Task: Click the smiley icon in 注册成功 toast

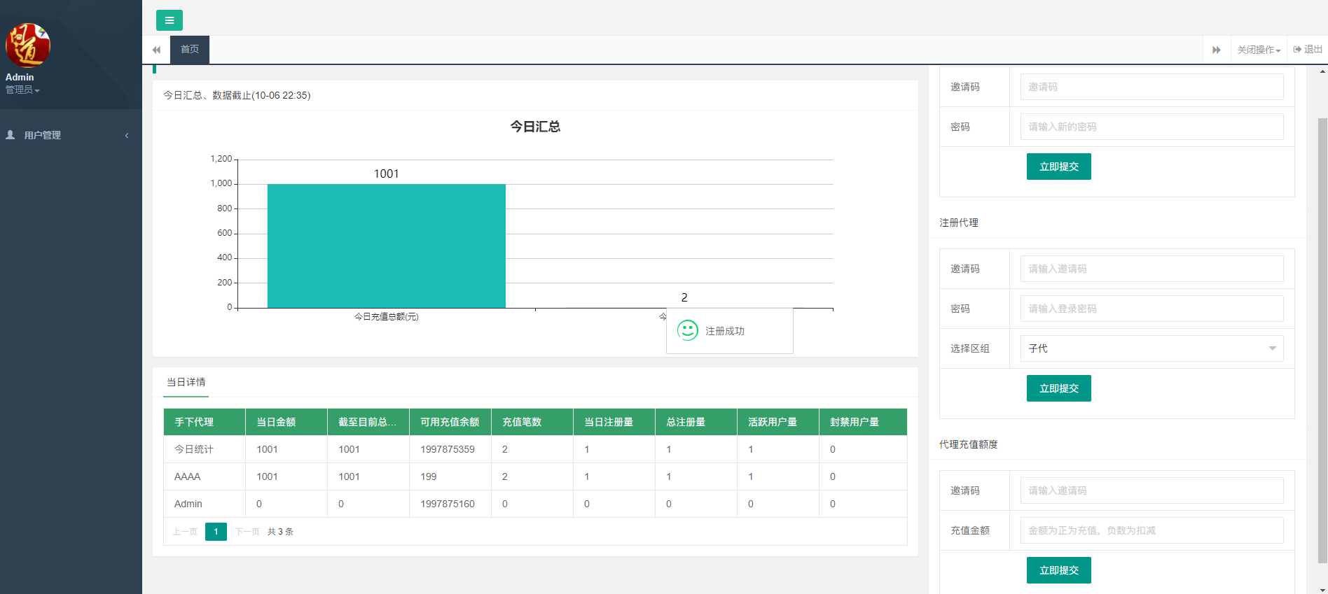Action: pyautogui.click(x=687, y=330)
